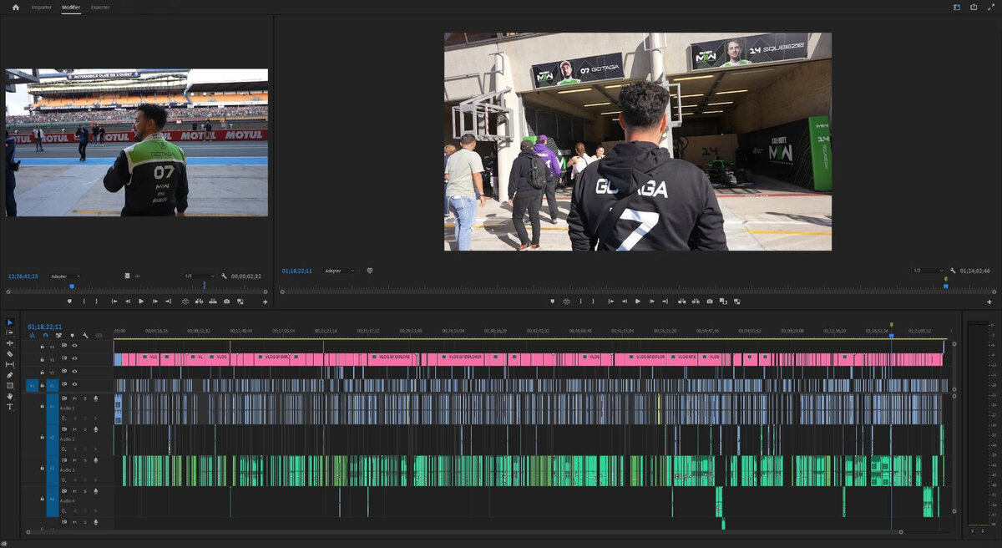Select the Ripple Edit tool

coord(10,343)
